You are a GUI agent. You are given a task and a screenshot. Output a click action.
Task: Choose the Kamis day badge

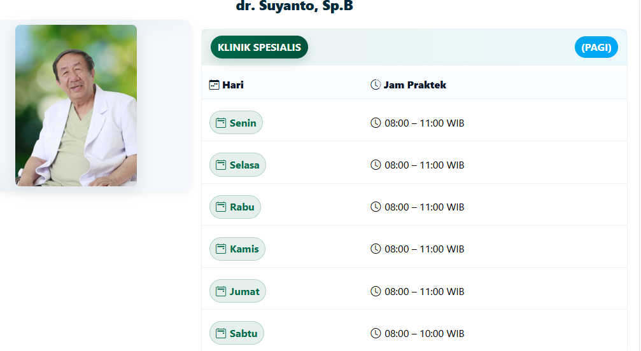(237, 249)
